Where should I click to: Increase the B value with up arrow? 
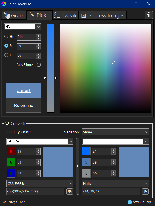click(38, 172)
